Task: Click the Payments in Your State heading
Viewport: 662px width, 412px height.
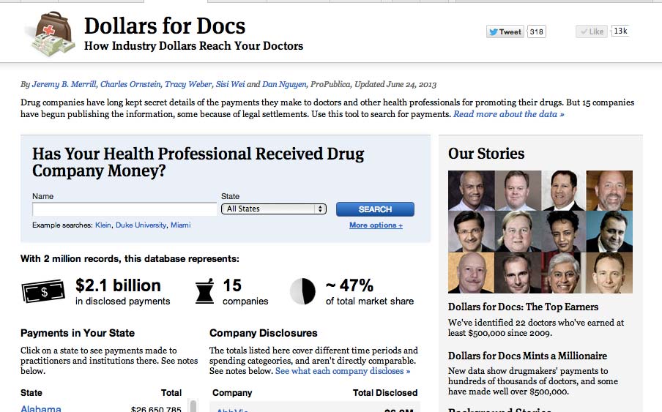Action: [78, 333]
